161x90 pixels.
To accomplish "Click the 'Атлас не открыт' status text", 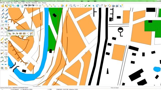I will [x=115, y=88].
